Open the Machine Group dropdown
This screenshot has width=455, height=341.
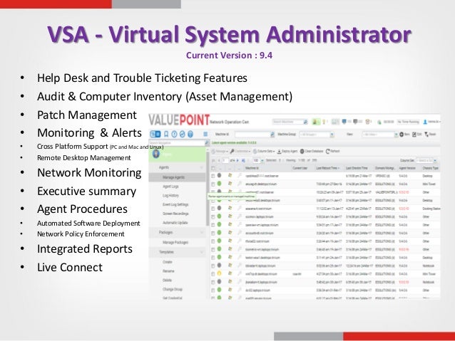(x=332, y=135)
